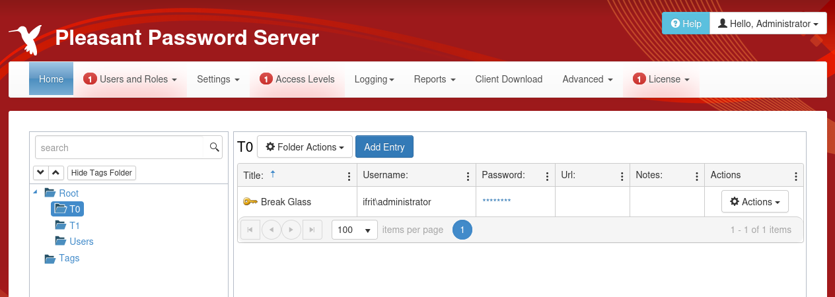835x297 pixels.
Task: Collapse the Root folder tree node
Action: click(35, 192)
